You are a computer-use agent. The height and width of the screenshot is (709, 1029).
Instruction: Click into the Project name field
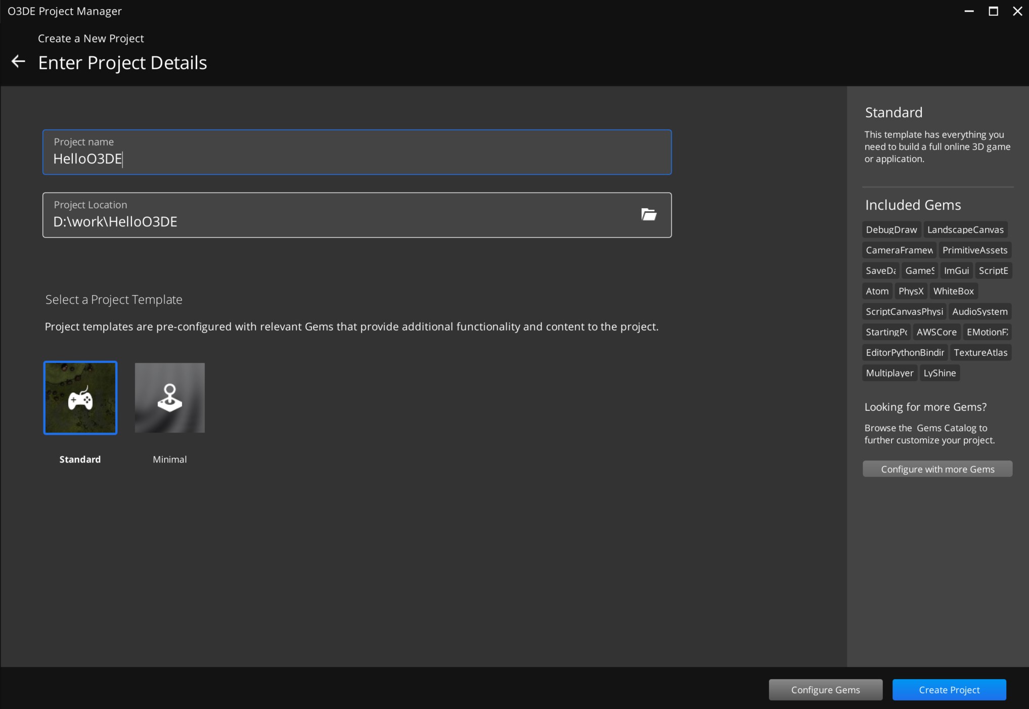coord(356,158)
